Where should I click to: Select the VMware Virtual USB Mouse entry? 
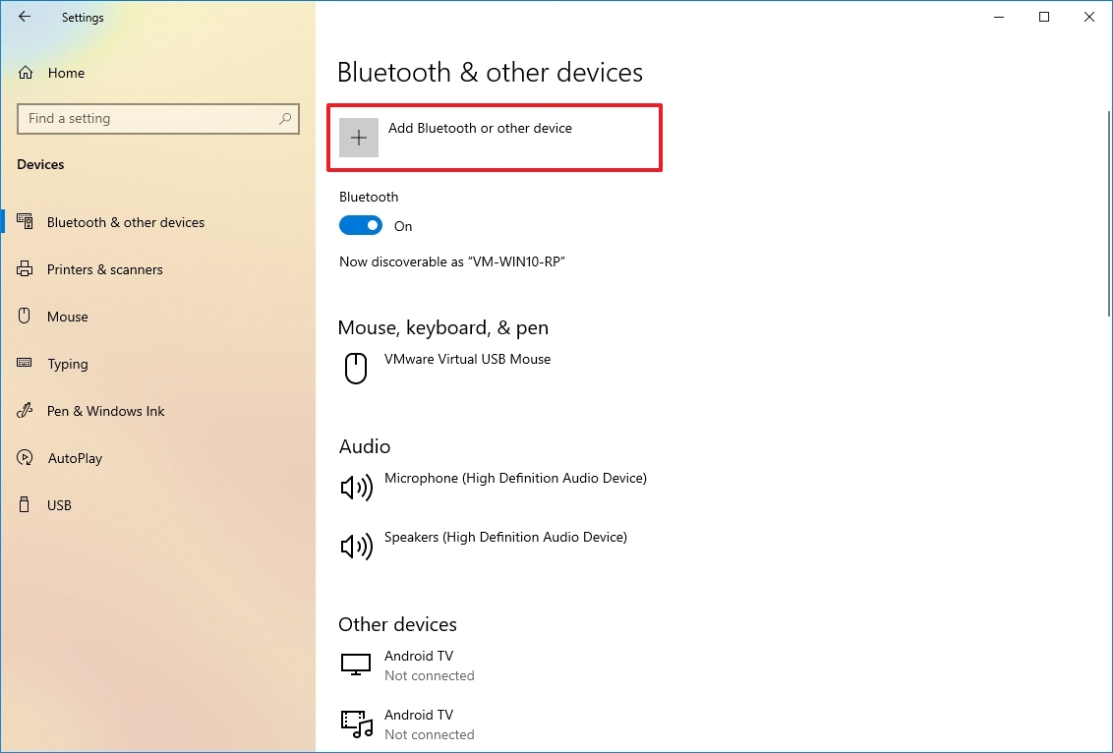(467, 360)
